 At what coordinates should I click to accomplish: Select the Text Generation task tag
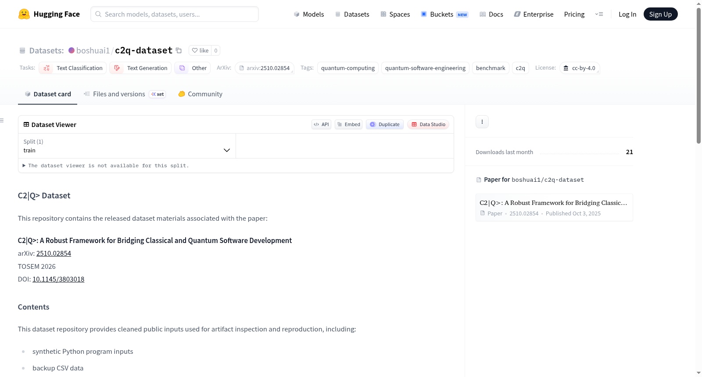(141, 68)
